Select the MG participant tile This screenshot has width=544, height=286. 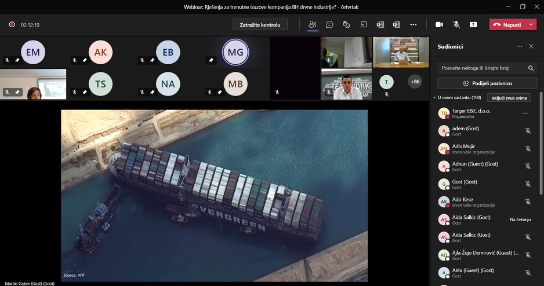click(x=235, y=52)
